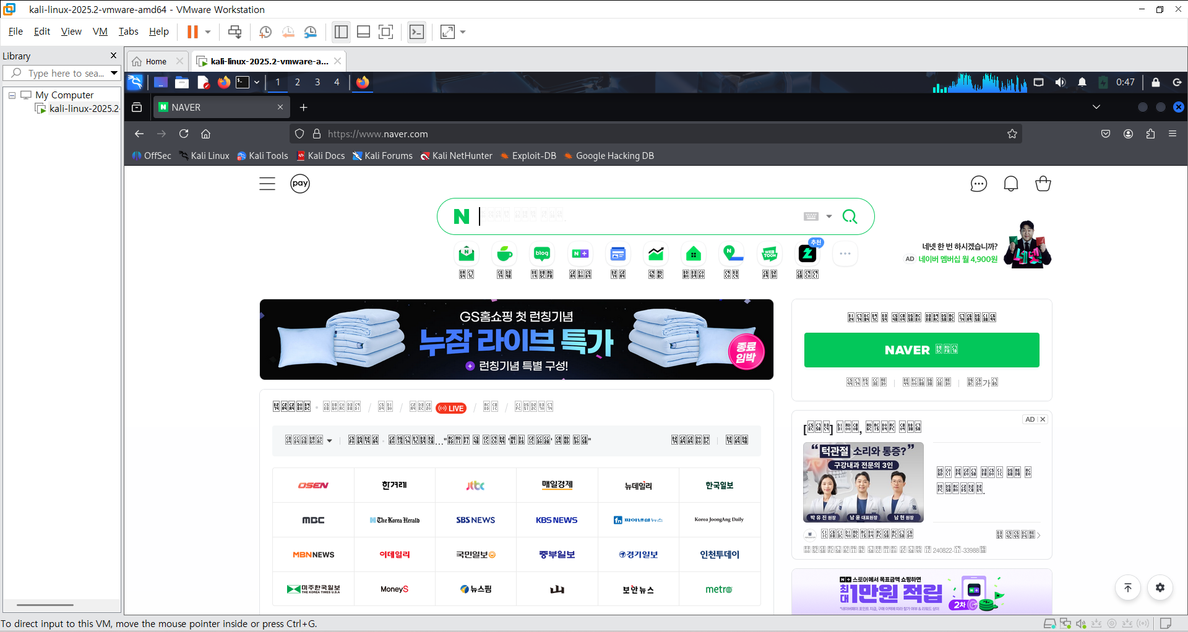Image resolution: width=1188 pixels, height=632 pixels.
Task: Click the lock screen icon
Action: click(x=1155, y=82)
